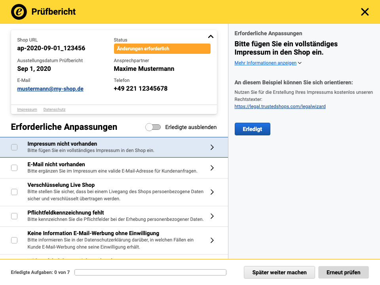Select the Impressum nicht vorhanden title
The image size is (380, 285).
pyautogui.click(x=62, y=144)
